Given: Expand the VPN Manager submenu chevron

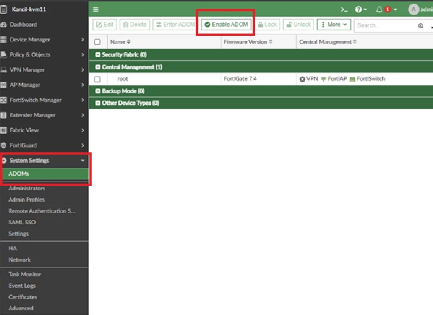Looking at the screenshot, I should point(82,70).
